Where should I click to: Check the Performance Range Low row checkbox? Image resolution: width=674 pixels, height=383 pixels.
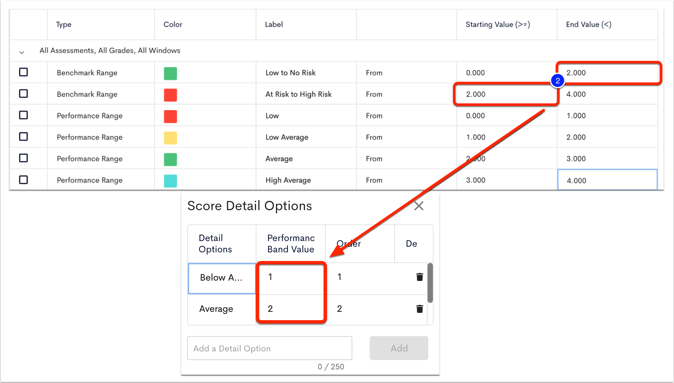(x=23, y=115)
